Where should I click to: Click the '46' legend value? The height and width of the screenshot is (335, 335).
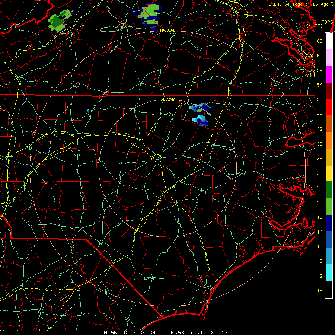point(320,115)
